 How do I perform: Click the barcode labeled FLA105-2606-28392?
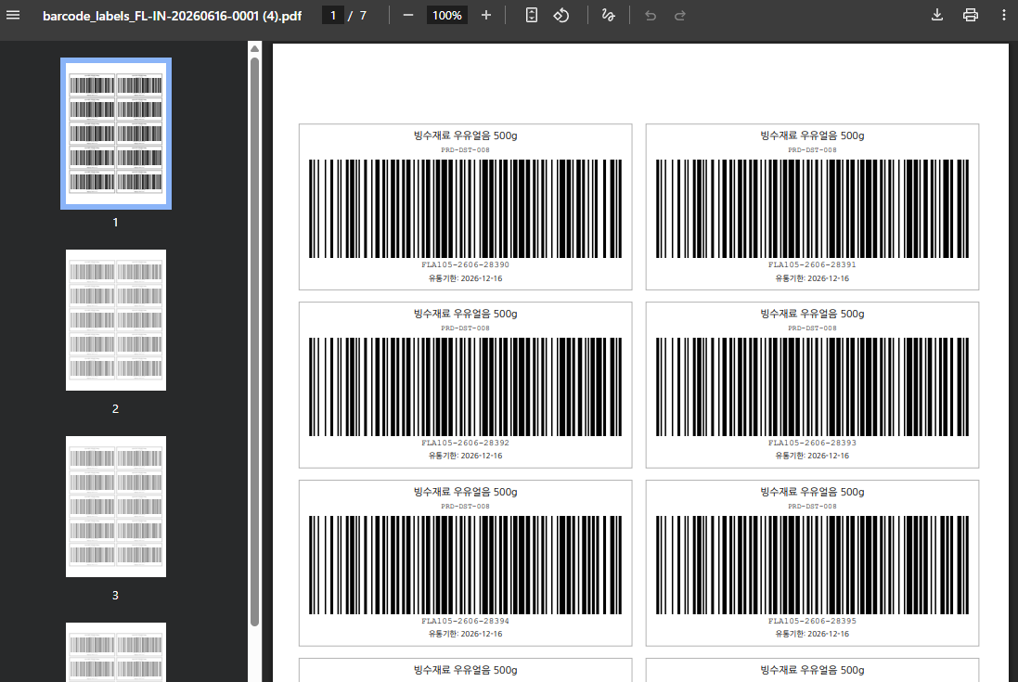465,387
